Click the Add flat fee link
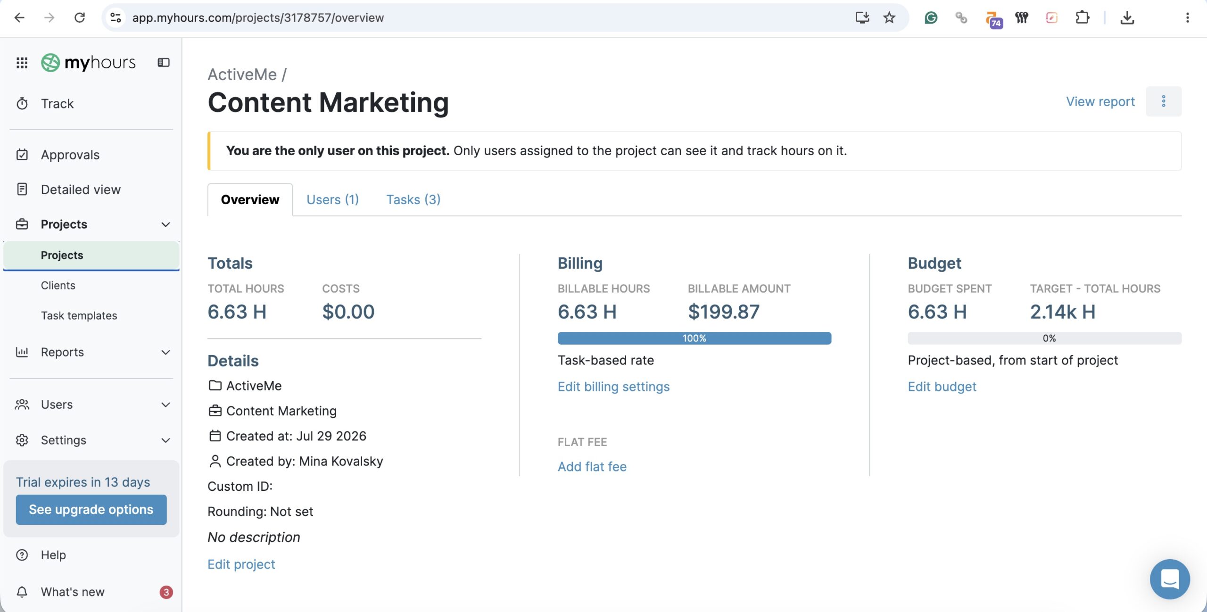Screen dimensions: 1207x612 pyautogui.click(x=592, y=466)
